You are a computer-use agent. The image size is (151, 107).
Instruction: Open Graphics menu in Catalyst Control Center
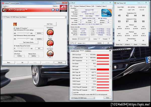pos(6,6)
